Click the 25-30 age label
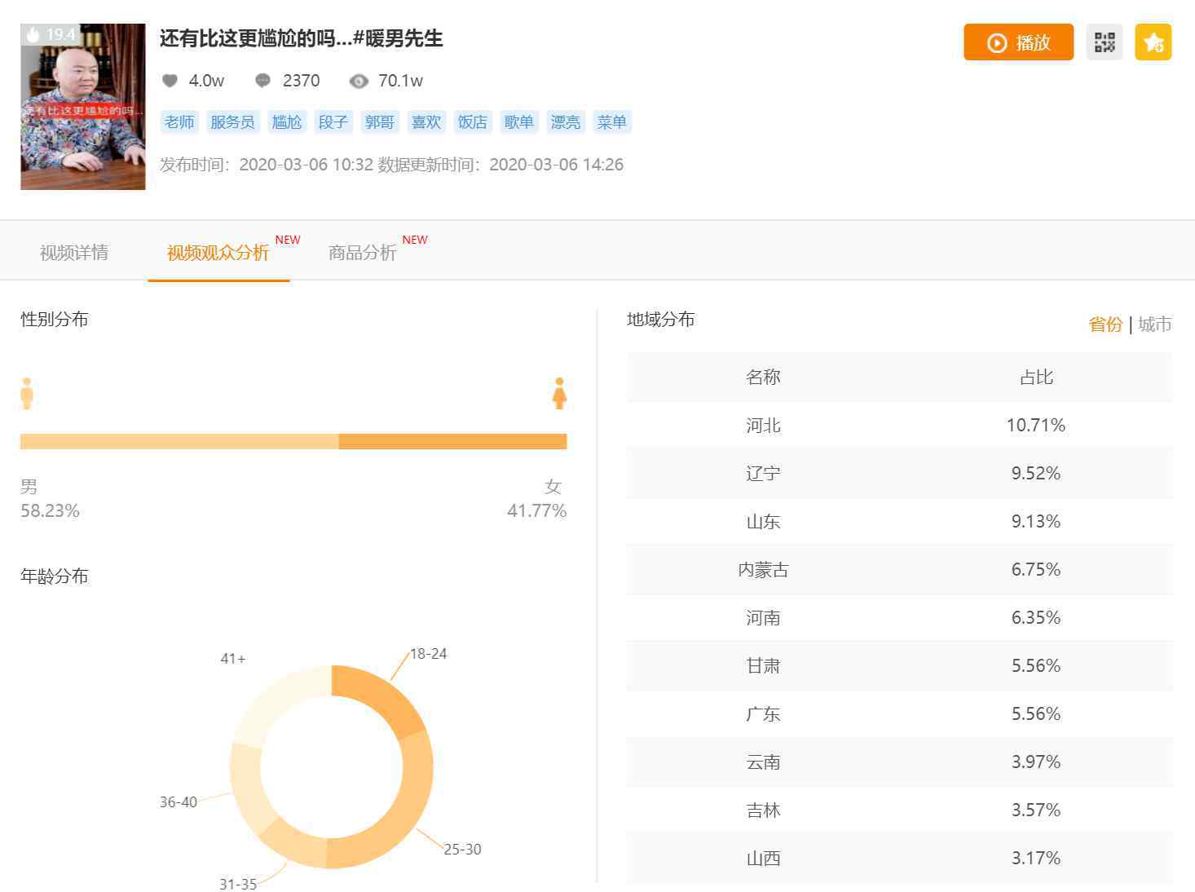This screenshot has height=892, width=1195. [462, 850]
